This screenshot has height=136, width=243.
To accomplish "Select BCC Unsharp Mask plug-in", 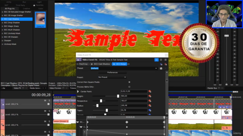I will (12, 33).
